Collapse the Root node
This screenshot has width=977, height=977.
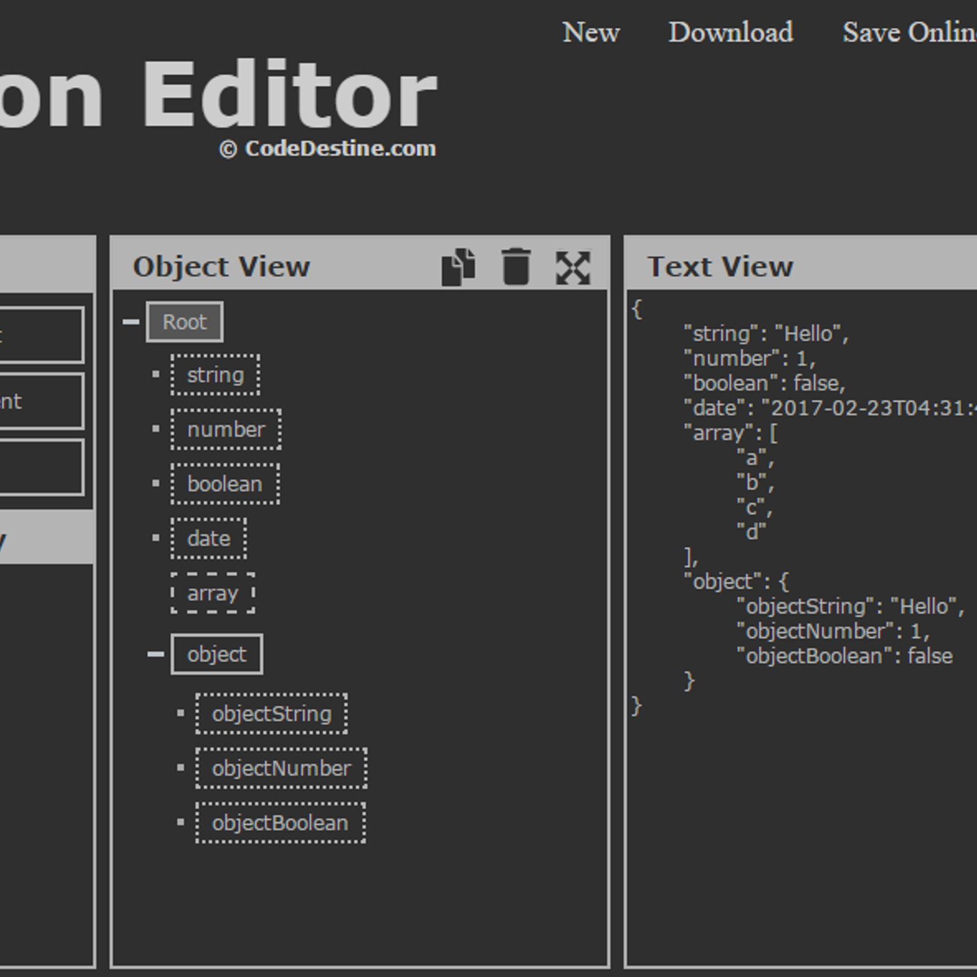tap(131, 322)
